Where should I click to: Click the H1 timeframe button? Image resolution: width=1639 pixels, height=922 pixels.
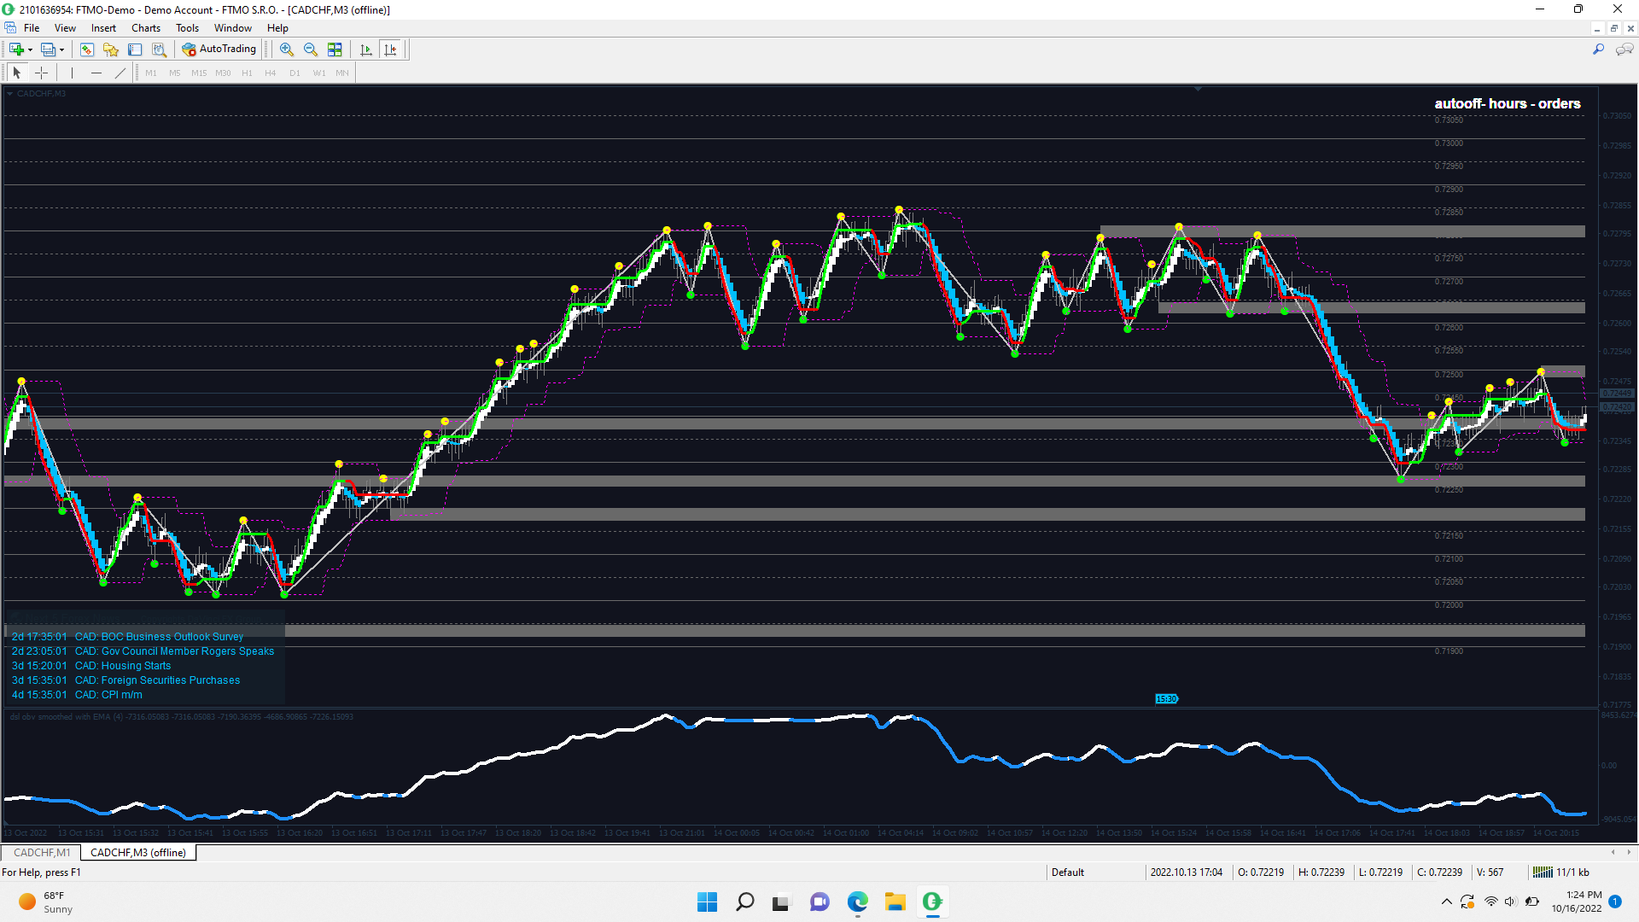[247, 73]
